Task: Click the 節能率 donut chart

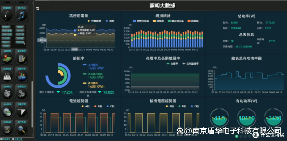Action: [x=58, y=76]
